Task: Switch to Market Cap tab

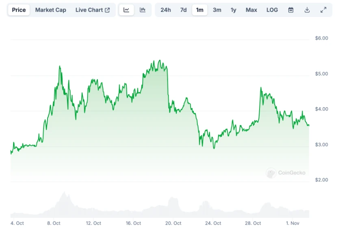Action: click(x=50, y=10)
